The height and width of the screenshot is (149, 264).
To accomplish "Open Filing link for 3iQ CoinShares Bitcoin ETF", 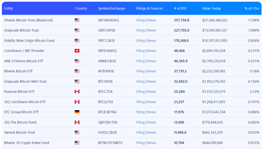I will click(x=140, y=102).
